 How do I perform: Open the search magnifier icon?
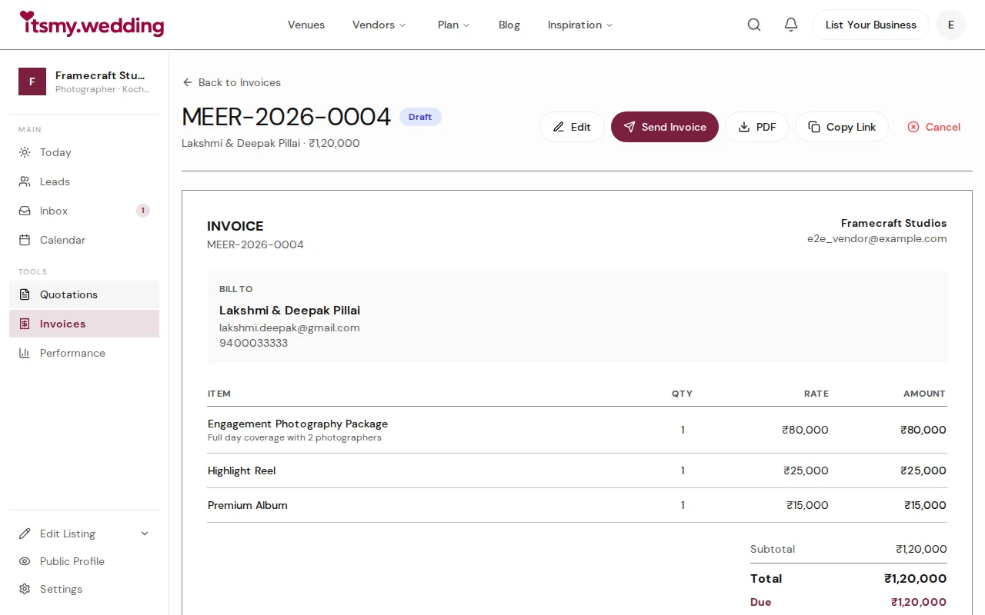[753, 24]
